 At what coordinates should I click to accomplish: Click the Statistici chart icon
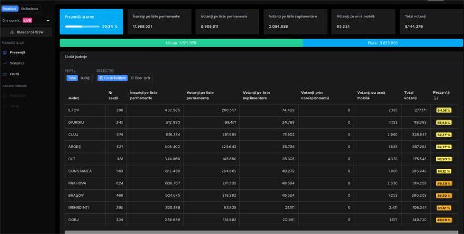[5, 63]
